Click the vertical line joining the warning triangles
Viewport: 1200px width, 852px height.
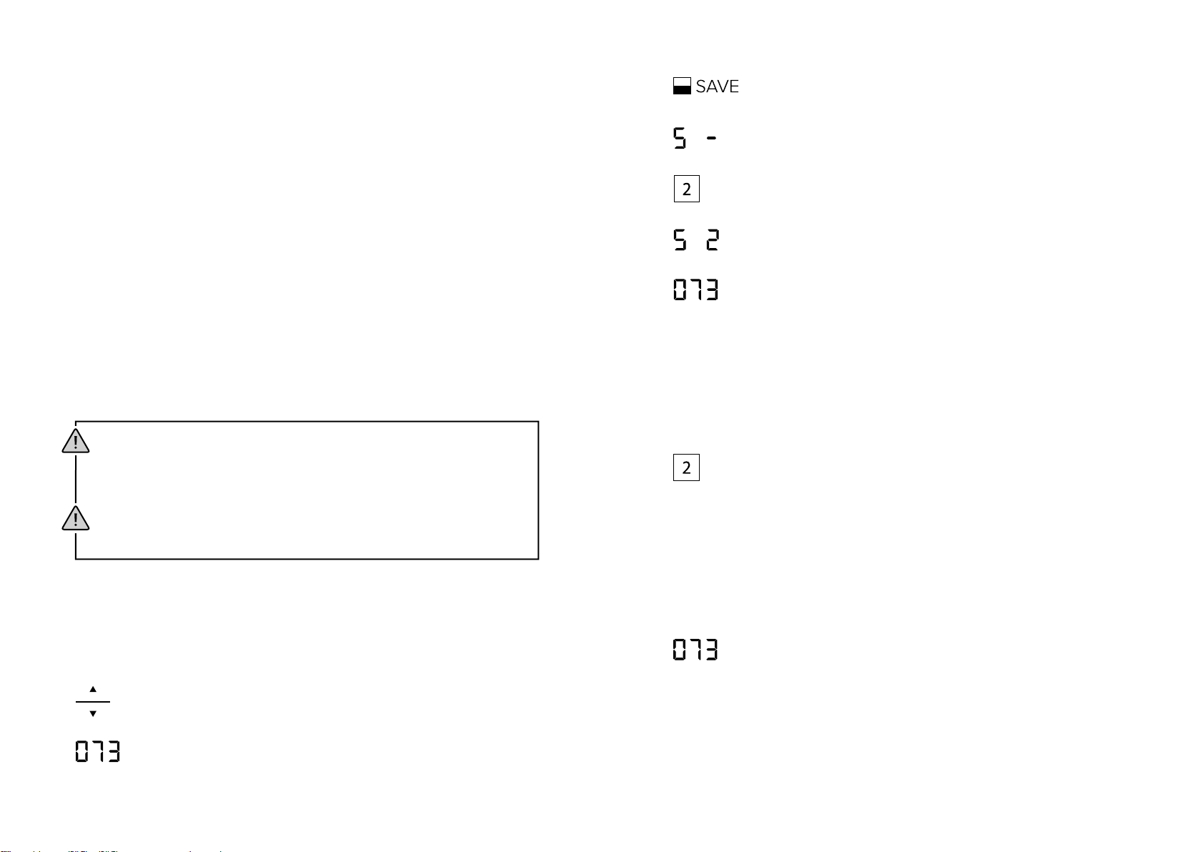click(76, 479)
